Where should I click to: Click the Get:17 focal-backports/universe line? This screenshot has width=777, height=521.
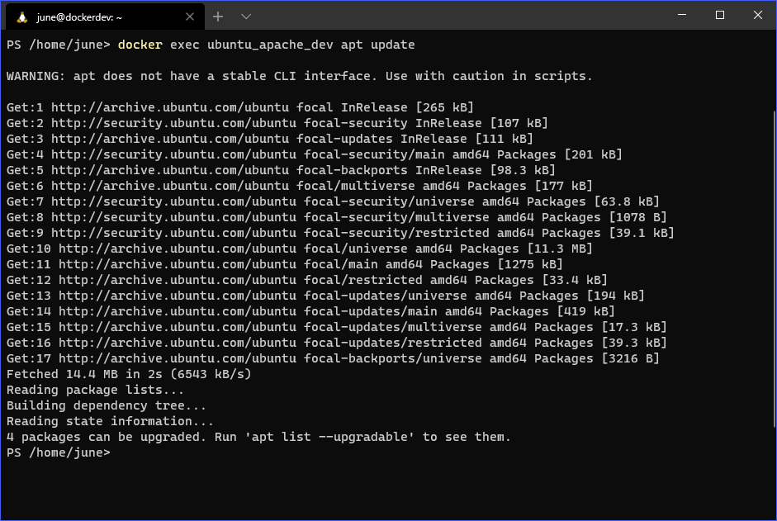point(333,358)
